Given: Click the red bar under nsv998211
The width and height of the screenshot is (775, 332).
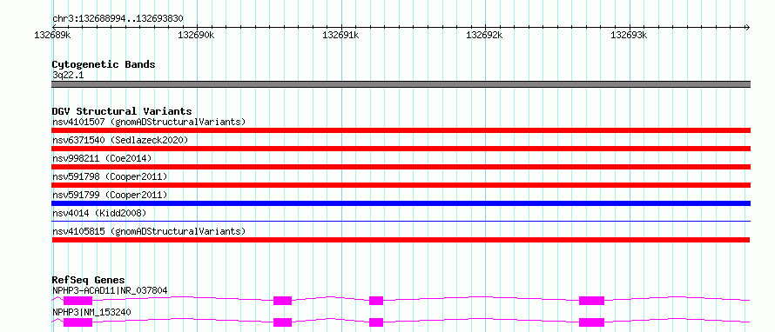Looking at the screenshot, I should (401, 167).
